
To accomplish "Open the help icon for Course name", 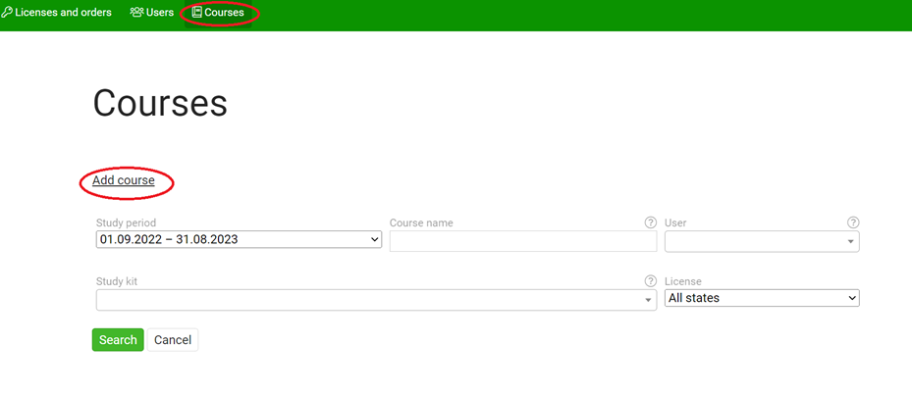I will pos(650,222).
